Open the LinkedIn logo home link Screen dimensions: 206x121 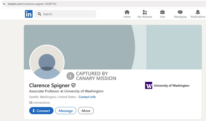pyautogui.click(x=29, y=14)
